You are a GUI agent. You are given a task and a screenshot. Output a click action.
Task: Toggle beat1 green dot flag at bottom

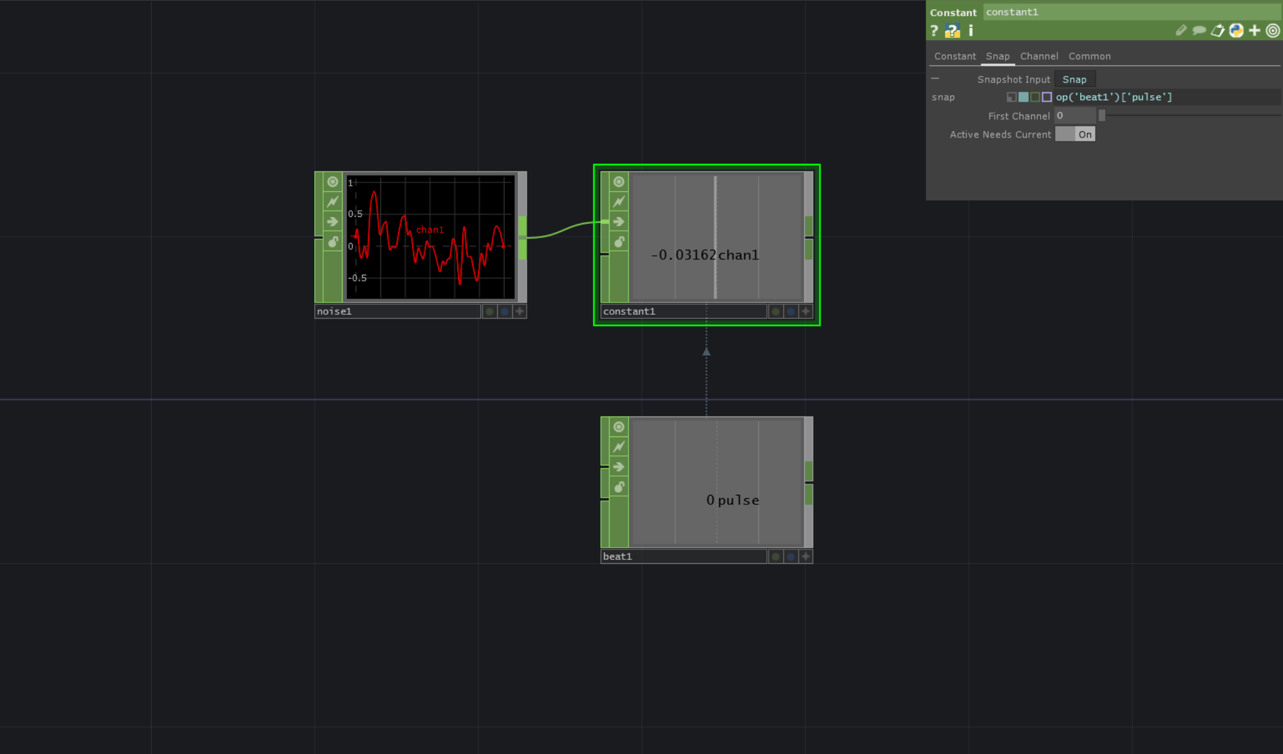coord(776,557)
